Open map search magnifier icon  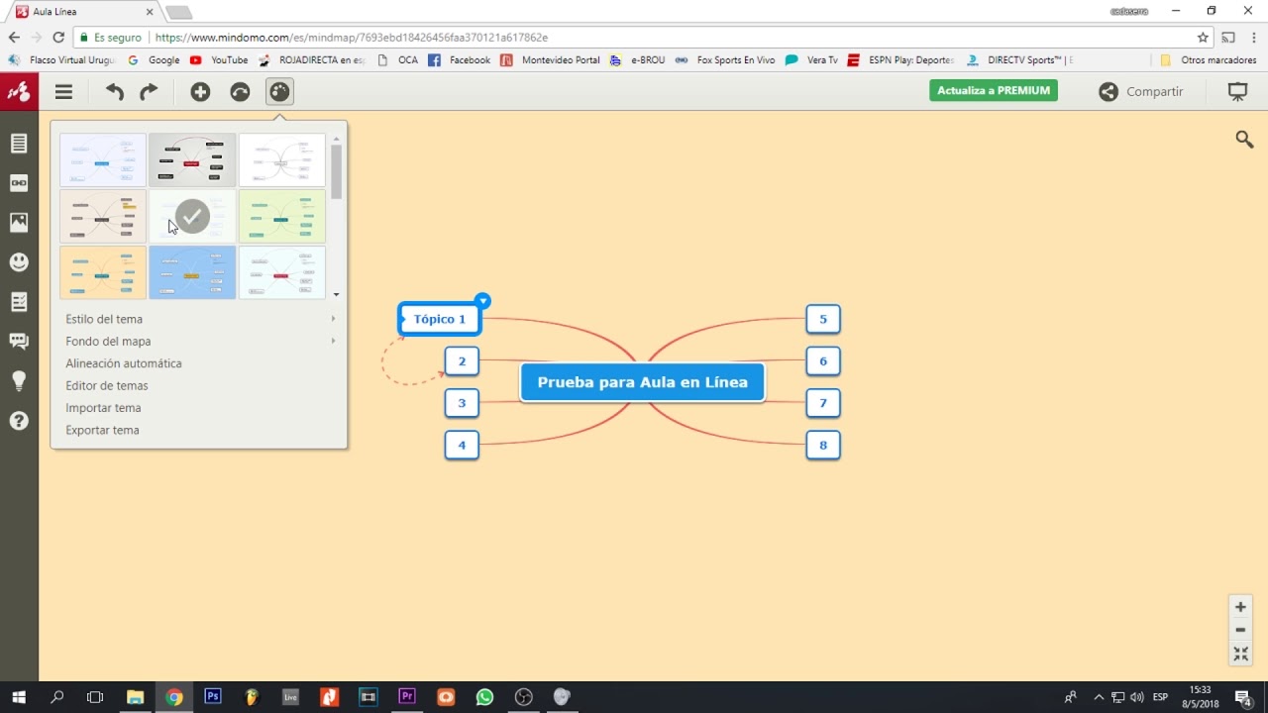[1244, 140]
